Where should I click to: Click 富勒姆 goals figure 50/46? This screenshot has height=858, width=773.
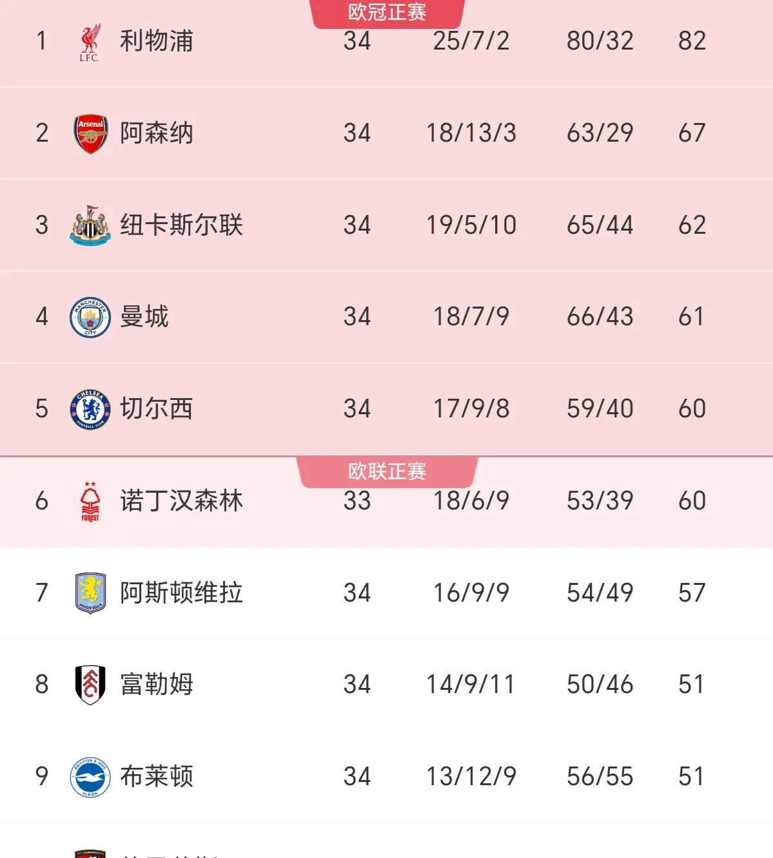tap(600, 685)
